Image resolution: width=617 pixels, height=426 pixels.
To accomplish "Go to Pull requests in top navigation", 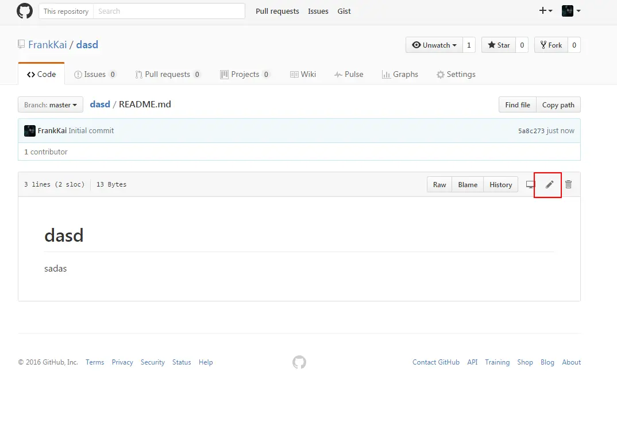I will coord(277,11).
